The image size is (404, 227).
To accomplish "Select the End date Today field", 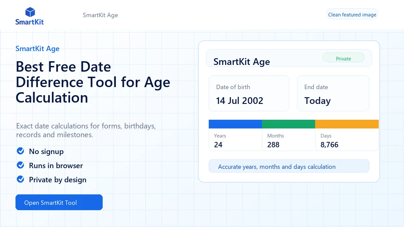I will tap(333, 93).
